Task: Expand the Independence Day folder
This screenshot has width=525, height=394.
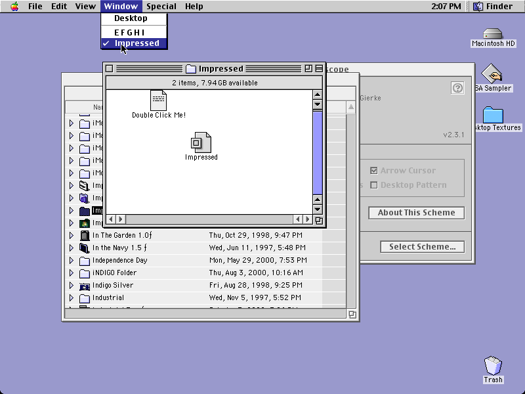Action: (x=72, y=260)
